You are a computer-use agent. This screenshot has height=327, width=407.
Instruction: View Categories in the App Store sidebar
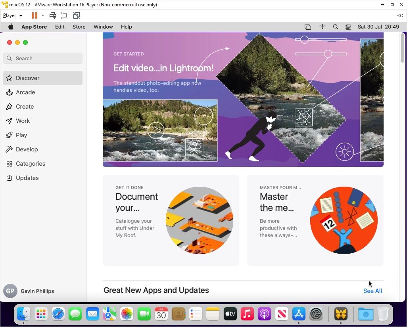coord(30,163)
